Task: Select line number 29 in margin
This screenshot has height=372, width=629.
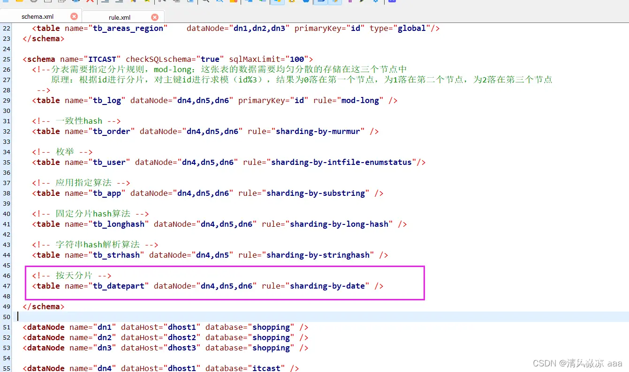Action: point(6,100)
